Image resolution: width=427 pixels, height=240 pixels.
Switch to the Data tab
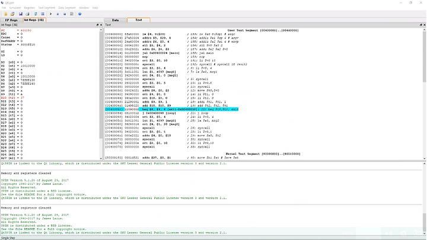[116, 20]
